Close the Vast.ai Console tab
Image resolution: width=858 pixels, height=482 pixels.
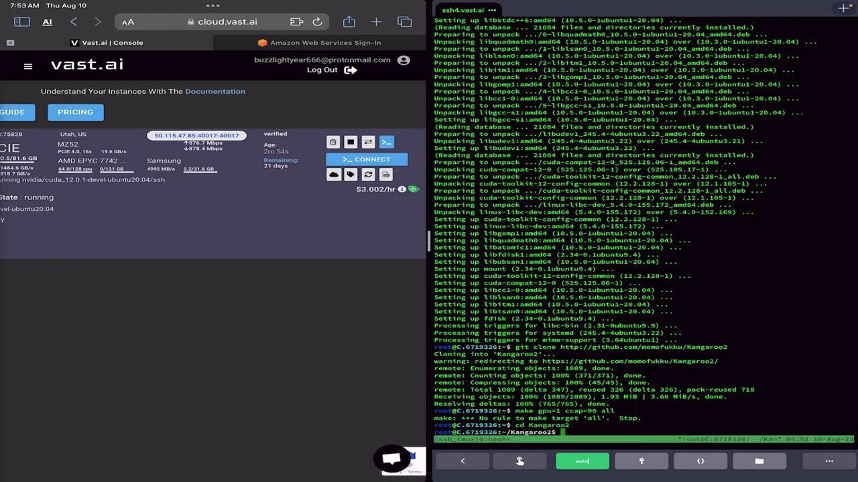coord(10,43)
